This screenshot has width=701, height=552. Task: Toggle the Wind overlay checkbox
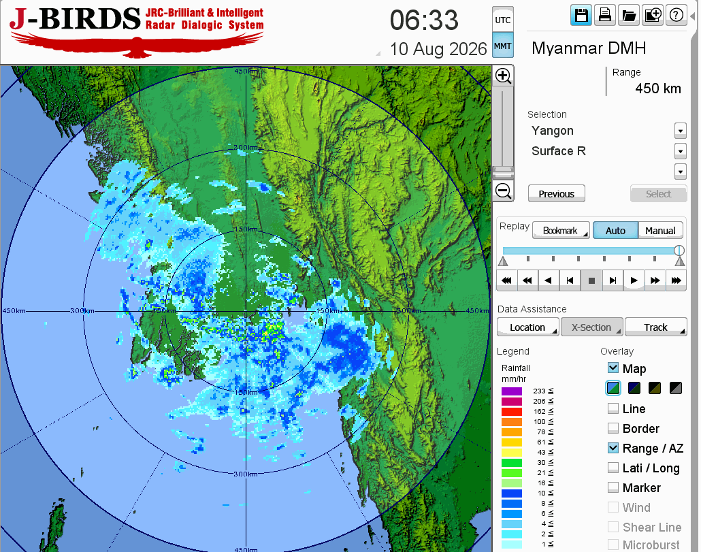613,507
